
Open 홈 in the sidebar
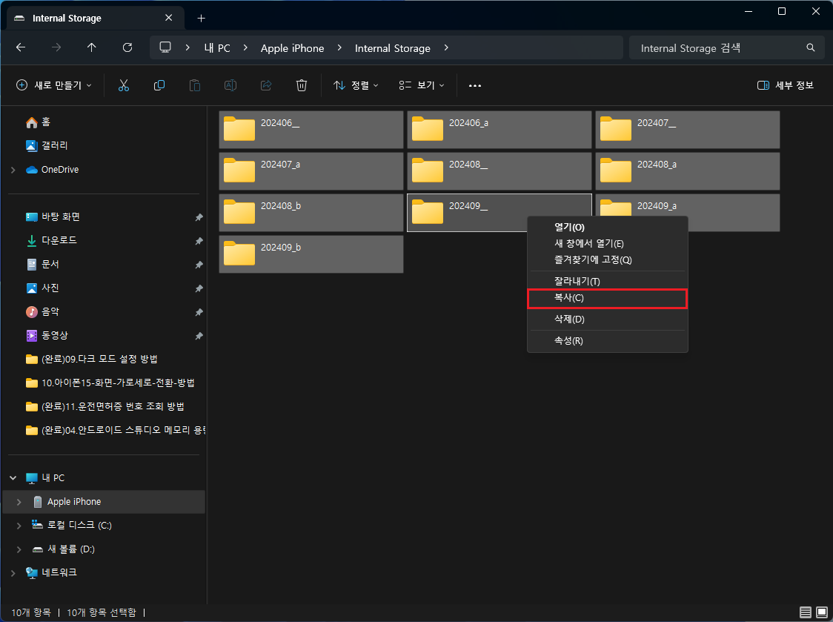(x=39, y=122)
